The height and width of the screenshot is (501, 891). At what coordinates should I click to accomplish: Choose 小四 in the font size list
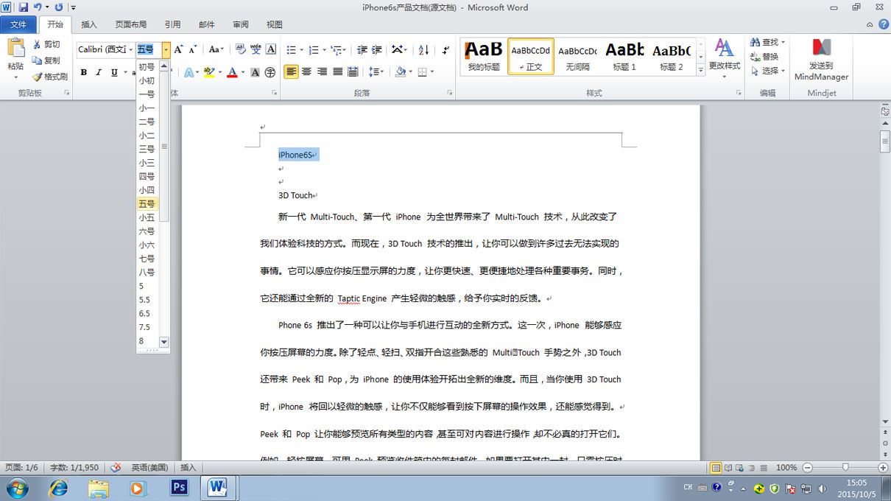[x=147, y=190]
